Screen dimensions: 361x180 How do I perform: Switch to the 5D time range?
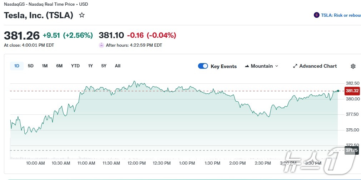(31, 66)
